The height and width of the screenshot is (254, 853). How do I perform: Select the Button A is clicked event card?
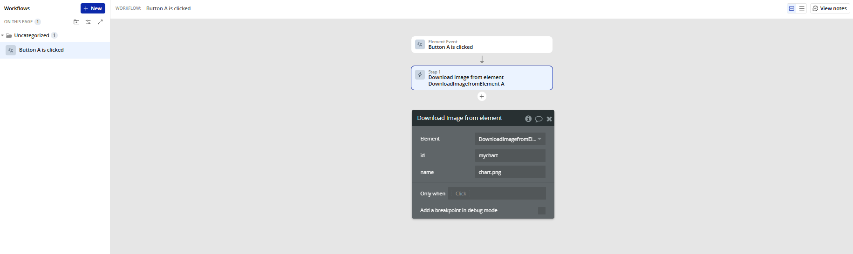(x=482, y=45)
